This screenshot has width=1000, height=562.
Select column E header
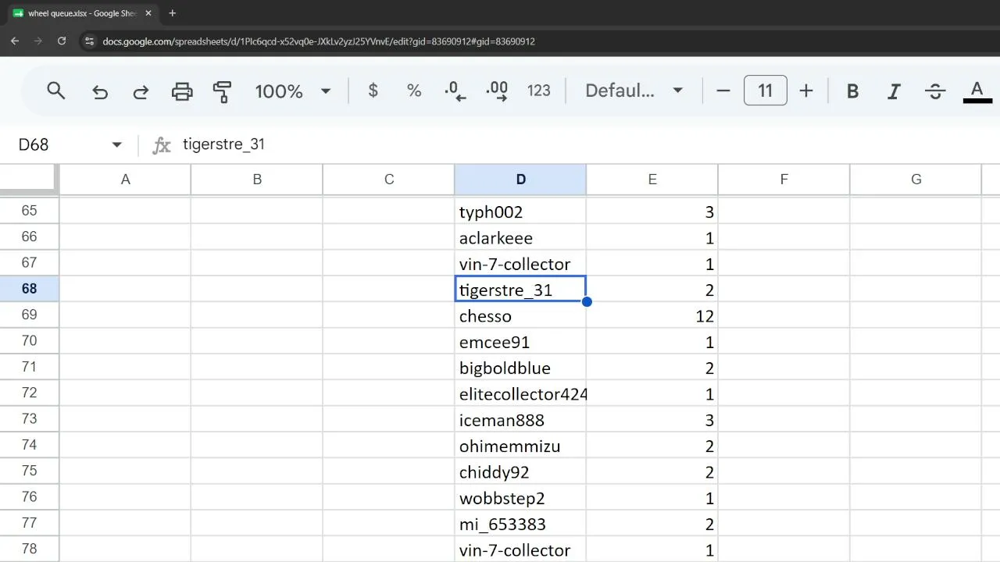(x=652, y=180)
